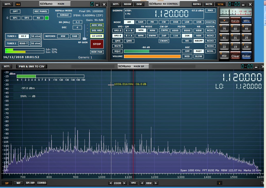Screen dimensions: 266x188
Task: Open the EXW window
Action: coord(139,4)
